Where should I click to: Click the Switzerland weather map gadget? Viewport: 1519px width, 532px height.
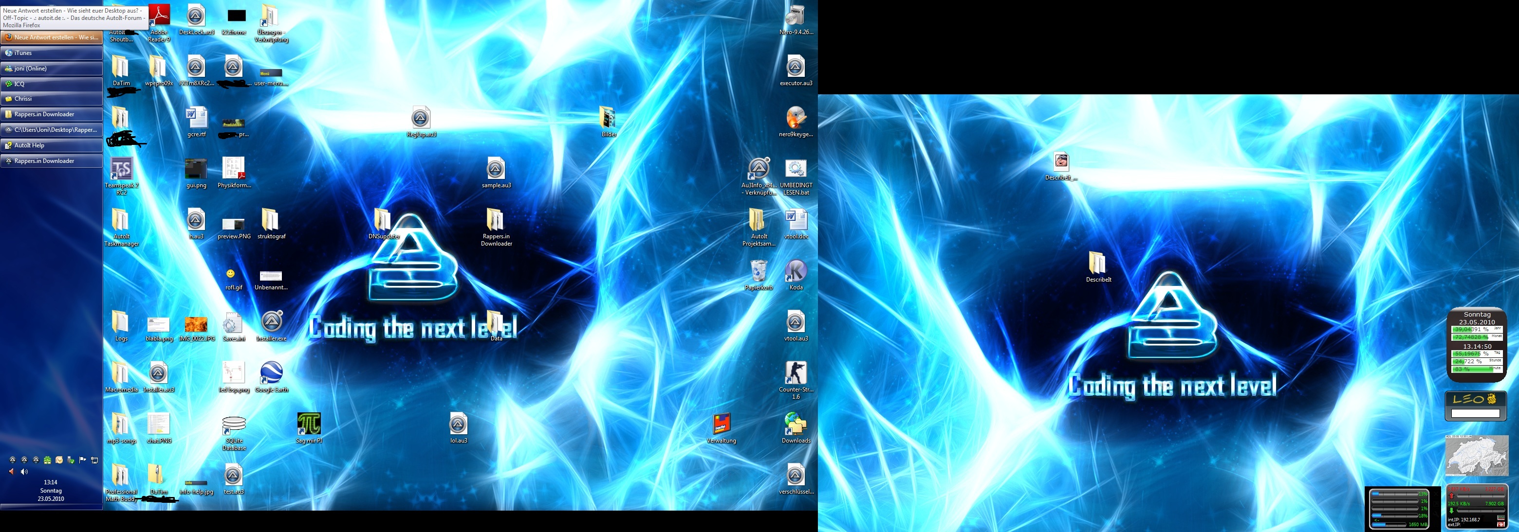coord(1477,456)
